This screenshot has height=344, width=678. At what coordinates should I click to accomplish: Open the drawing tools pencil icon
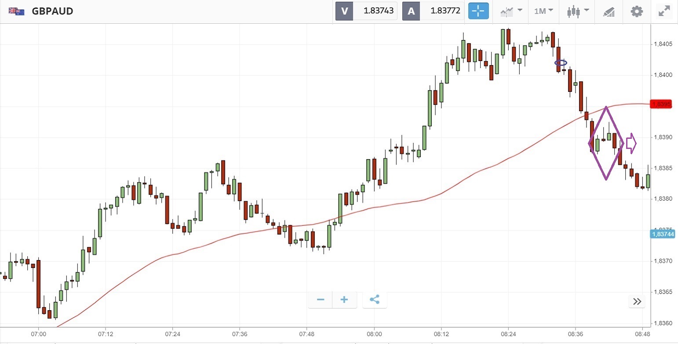pos(609,11)
